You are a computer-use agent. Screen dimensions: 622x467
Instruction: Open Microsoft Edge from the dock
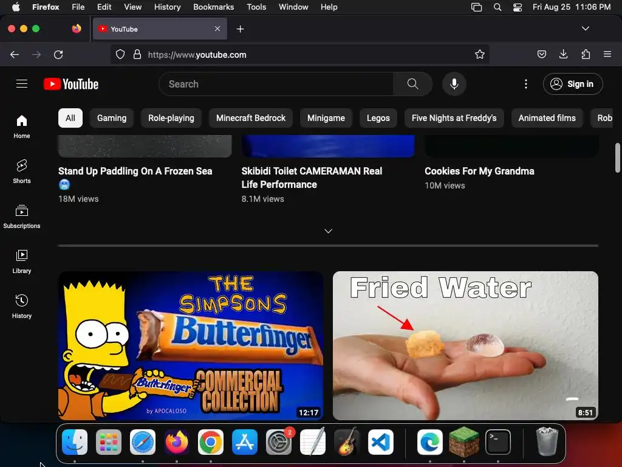coord(429,441)
